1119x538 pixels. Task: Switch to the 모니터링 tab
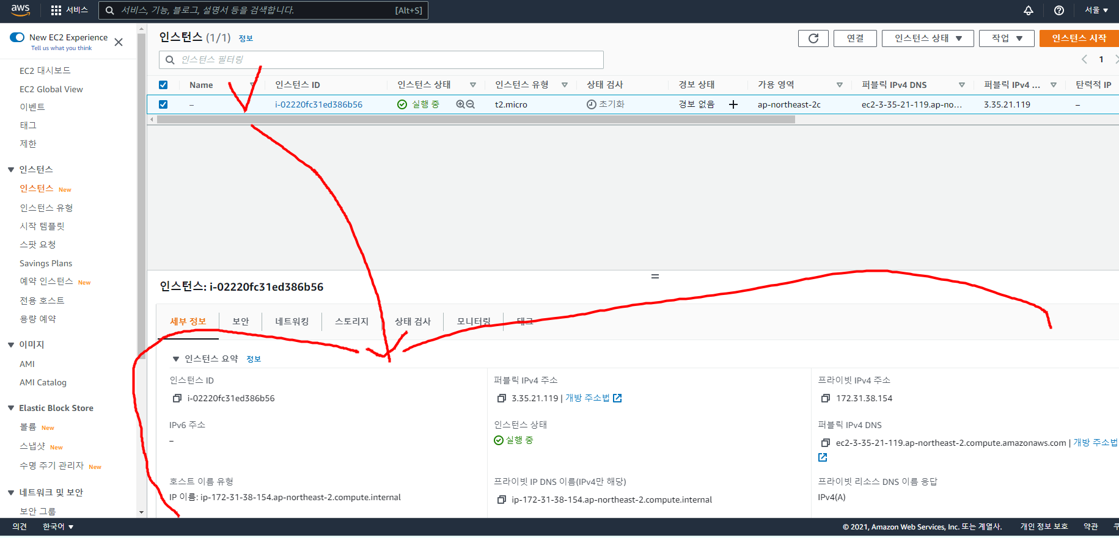click(x=474, y=321)
